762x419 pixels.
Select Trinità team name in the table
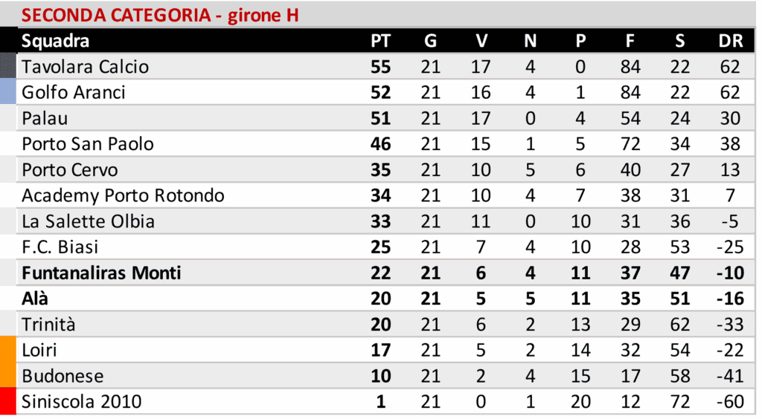pyautogui.click(x=48, y=325)
